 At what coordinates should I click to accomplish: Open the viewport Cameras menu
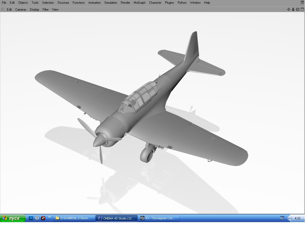pyautogui.click(x=21, y=9)
